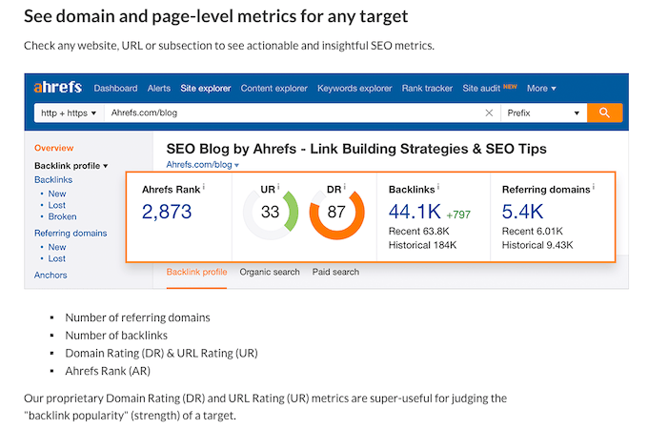Image resolution: width=648 pixels, height=429 pixels.
Task: Select Overview in the sidebar
Action: [53, 148]
